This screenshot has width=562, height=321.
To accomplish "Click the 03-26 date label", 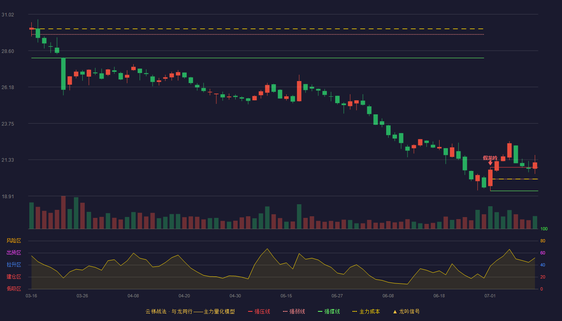I will [x=82, y=296].
